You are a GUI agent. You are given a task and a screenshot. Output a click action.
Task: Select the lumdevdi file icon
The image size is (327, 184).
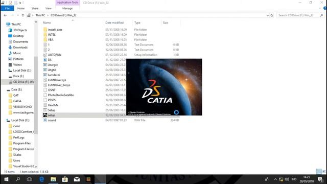[45, 75]
